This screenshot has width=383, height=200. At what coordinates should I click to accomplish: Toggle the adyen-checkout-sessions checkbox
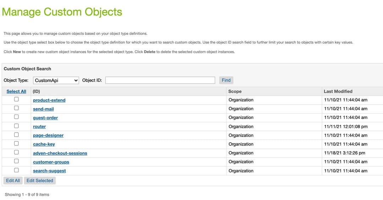[x=16, y=152]
